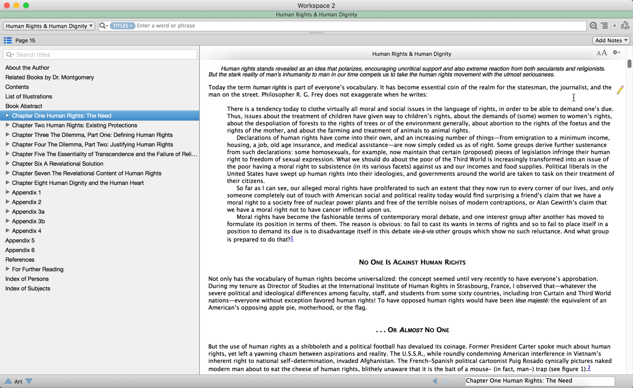Click the add parallel plus icon
The width and height of the screenshot is (633, 388).
pyautogui.click(x=614, y=26)
